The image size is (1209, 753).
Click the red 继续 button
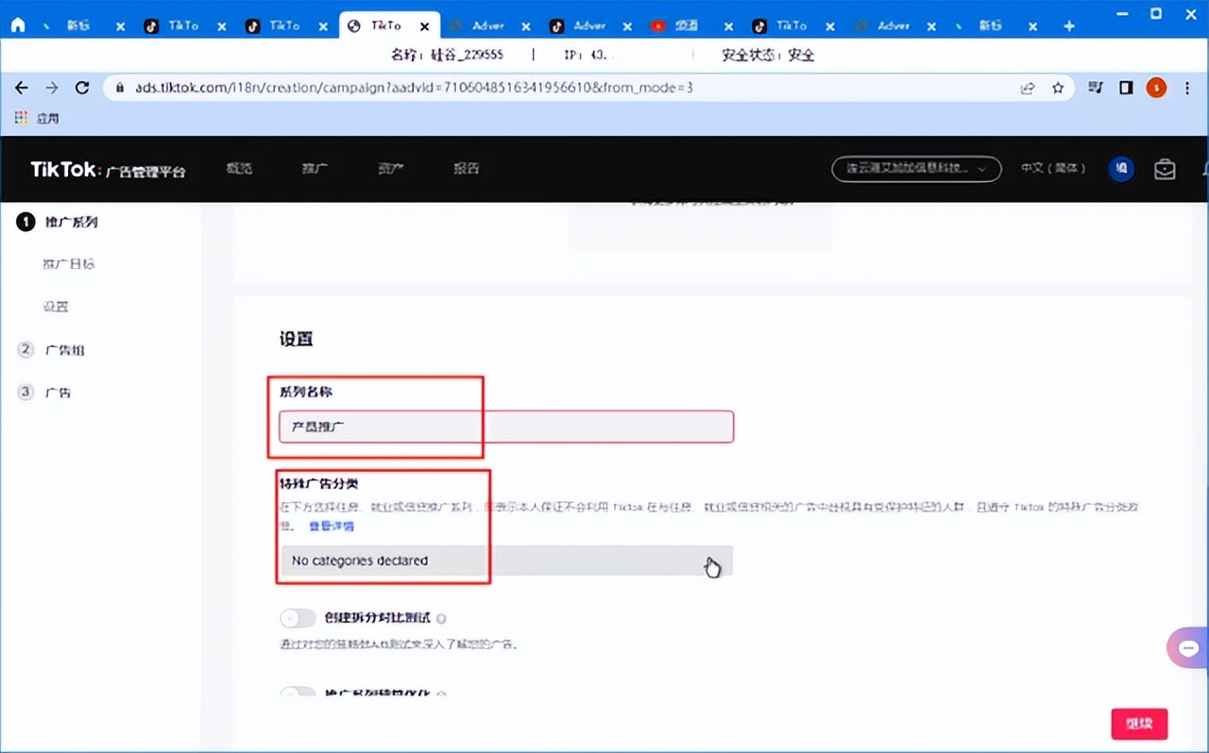[1139, 724]
